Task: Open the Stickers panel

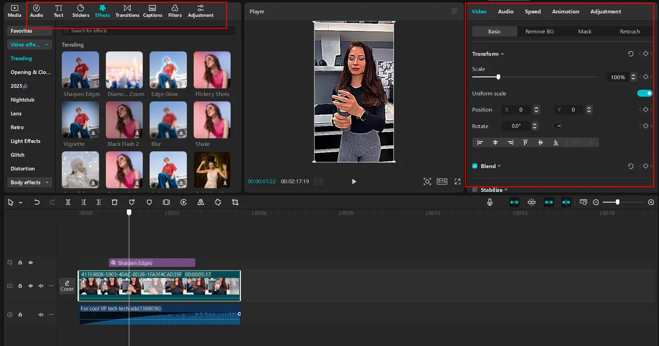Action: click(x=80, y=10)
